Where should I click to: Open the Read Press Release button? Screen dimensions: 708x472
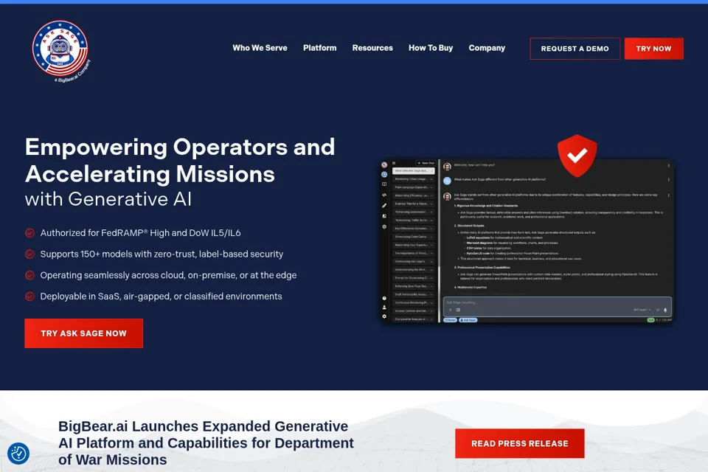click(x=520, y=443)
